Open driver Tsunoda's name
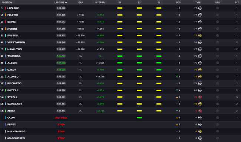 (x=14, y=56)
